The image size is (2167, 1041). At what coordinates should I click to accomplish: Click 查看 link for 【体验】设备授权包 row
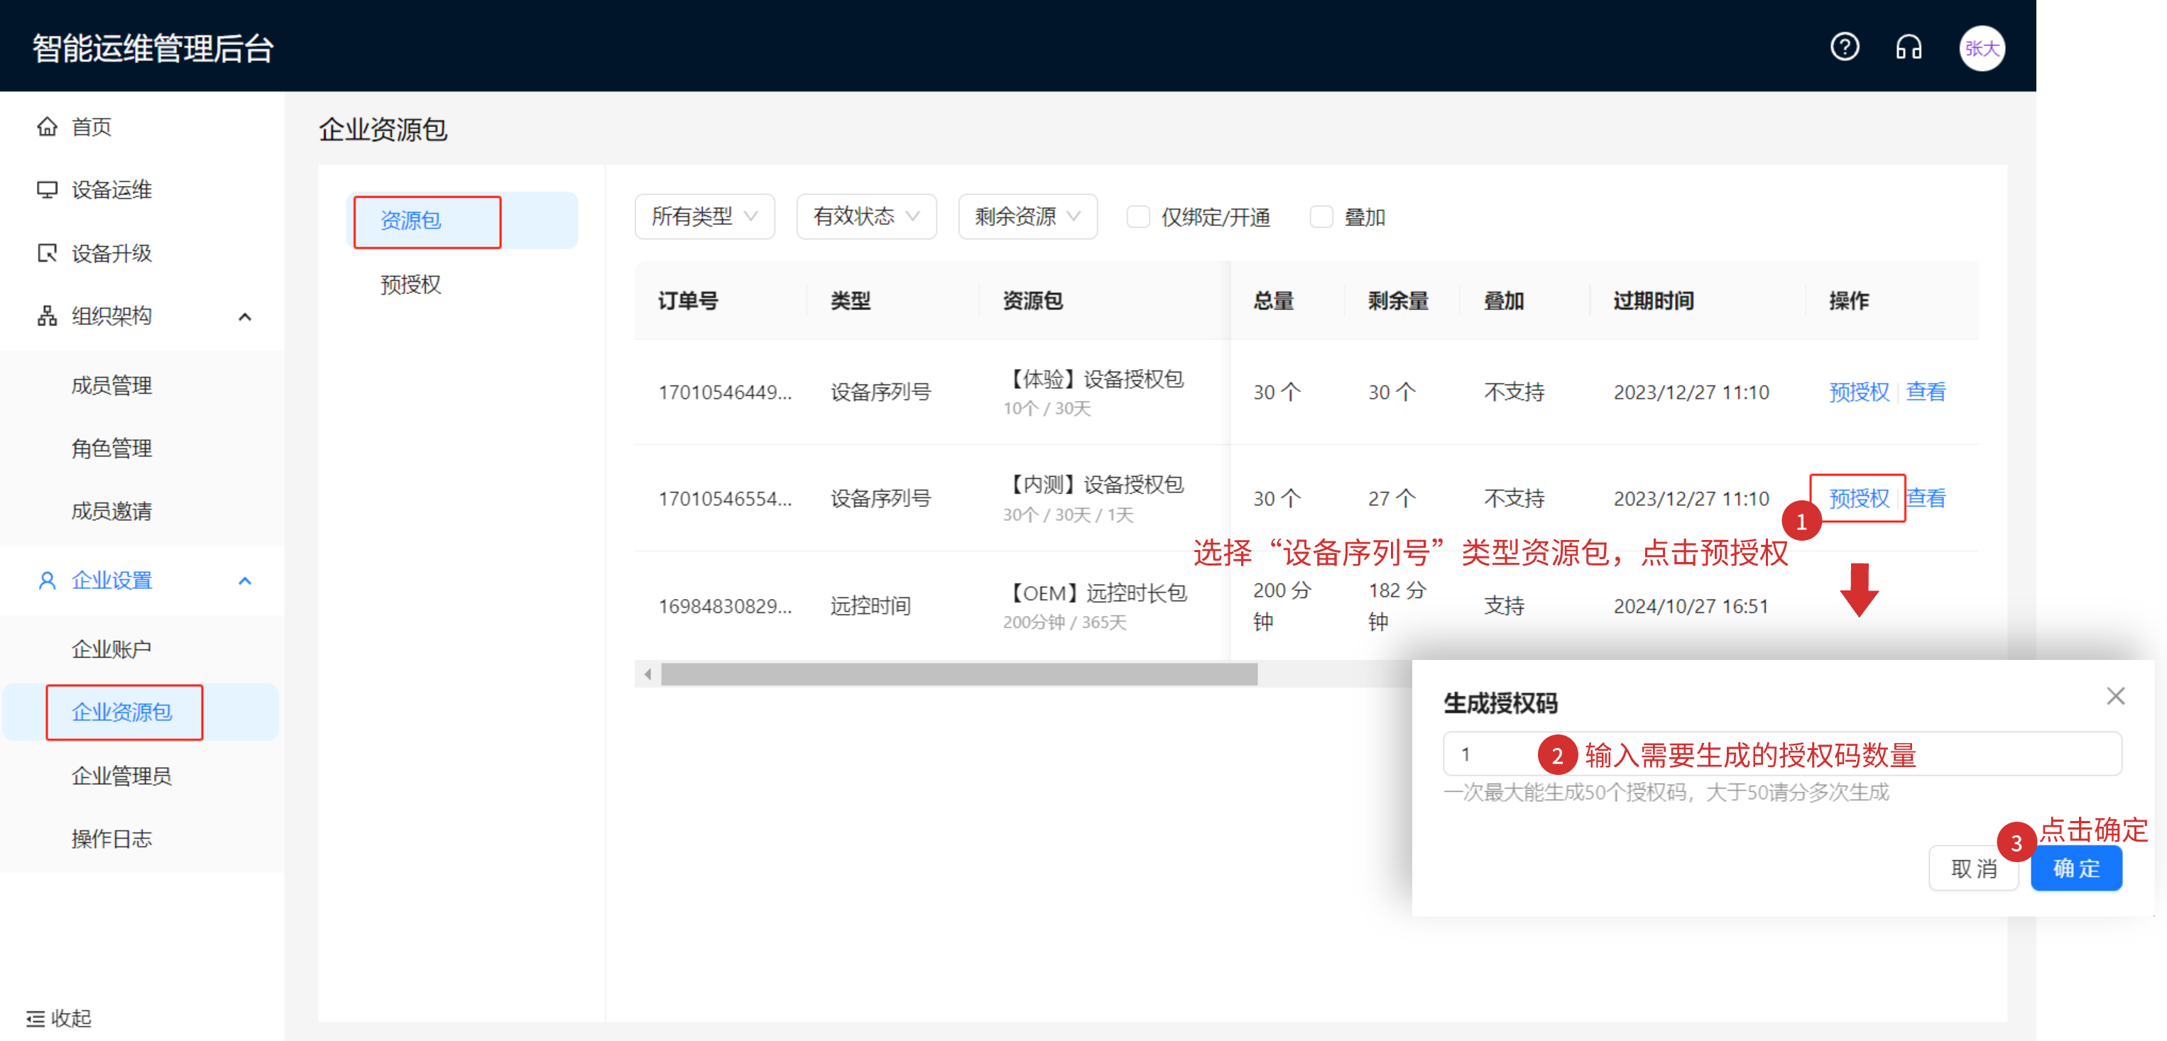click(1925, 392)
